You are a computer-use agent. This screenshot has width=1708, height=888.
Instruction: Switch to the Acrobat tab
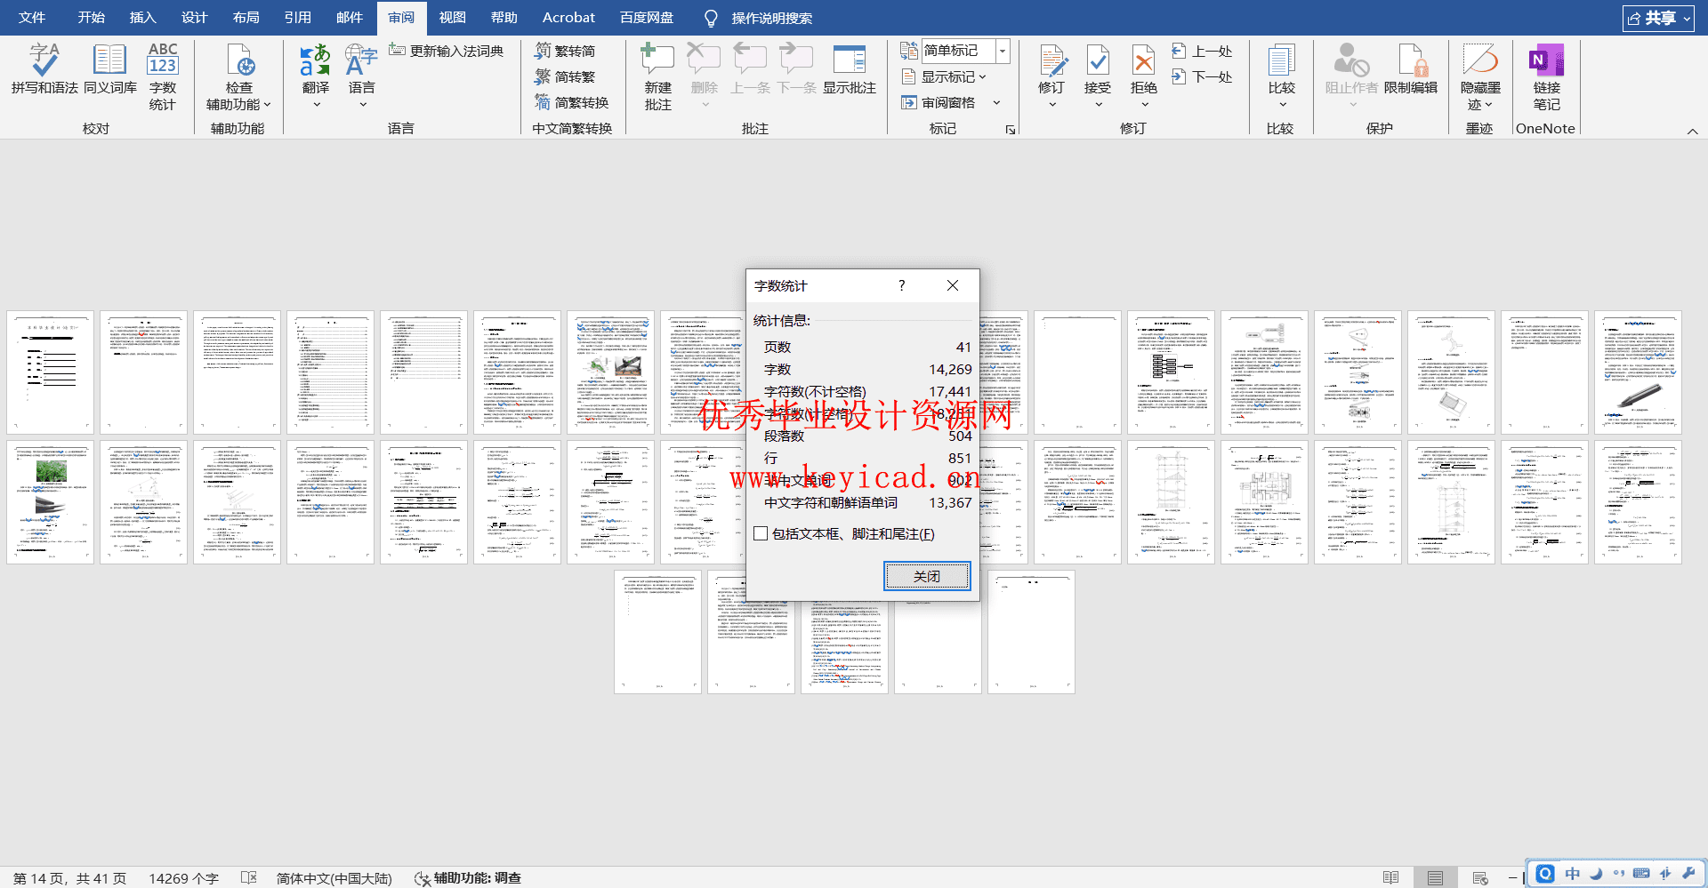coord(568,18)
